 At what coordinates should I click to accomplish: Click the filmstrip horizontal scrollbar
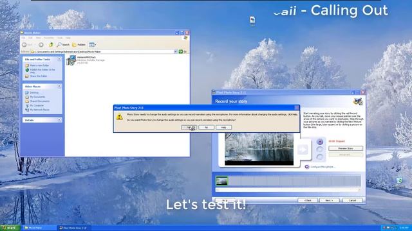pyautogui.click(x=288, y=190)
